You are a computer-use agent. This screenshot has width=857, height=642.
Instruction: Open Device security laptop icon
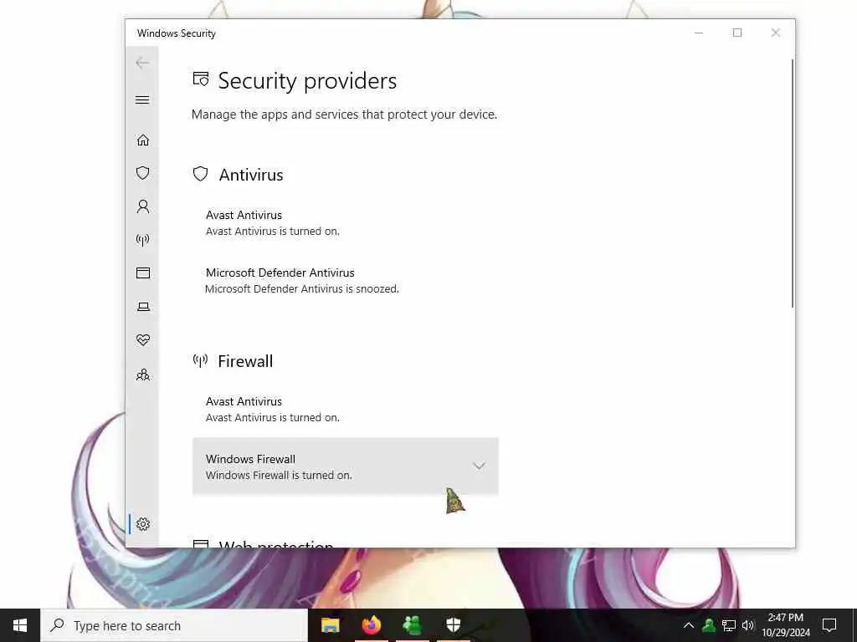point(142,307)
